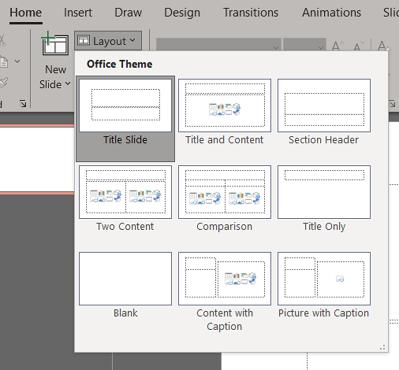
Task: Open the partially visible Slide Show tab
Action: [x=391, y=13]
